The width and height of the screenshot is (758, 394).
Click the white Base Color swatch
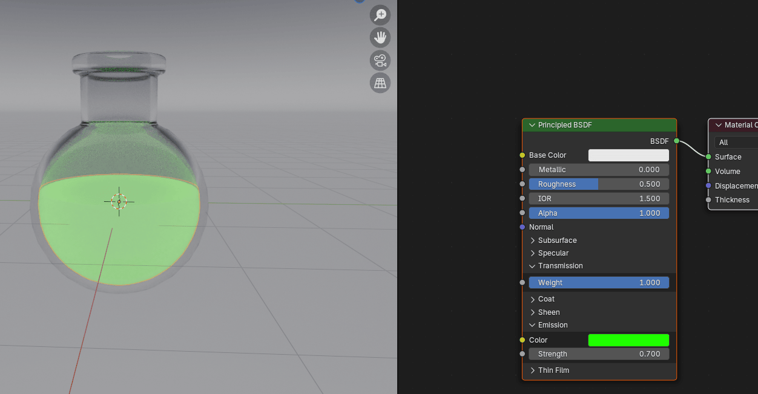click(x=628, y=155)
